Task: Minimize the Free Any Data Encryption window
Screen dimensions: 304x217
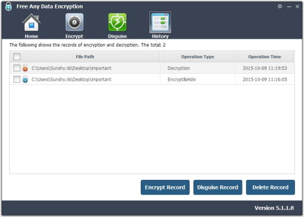Action: pyautogui.click(x=289, y=7)
